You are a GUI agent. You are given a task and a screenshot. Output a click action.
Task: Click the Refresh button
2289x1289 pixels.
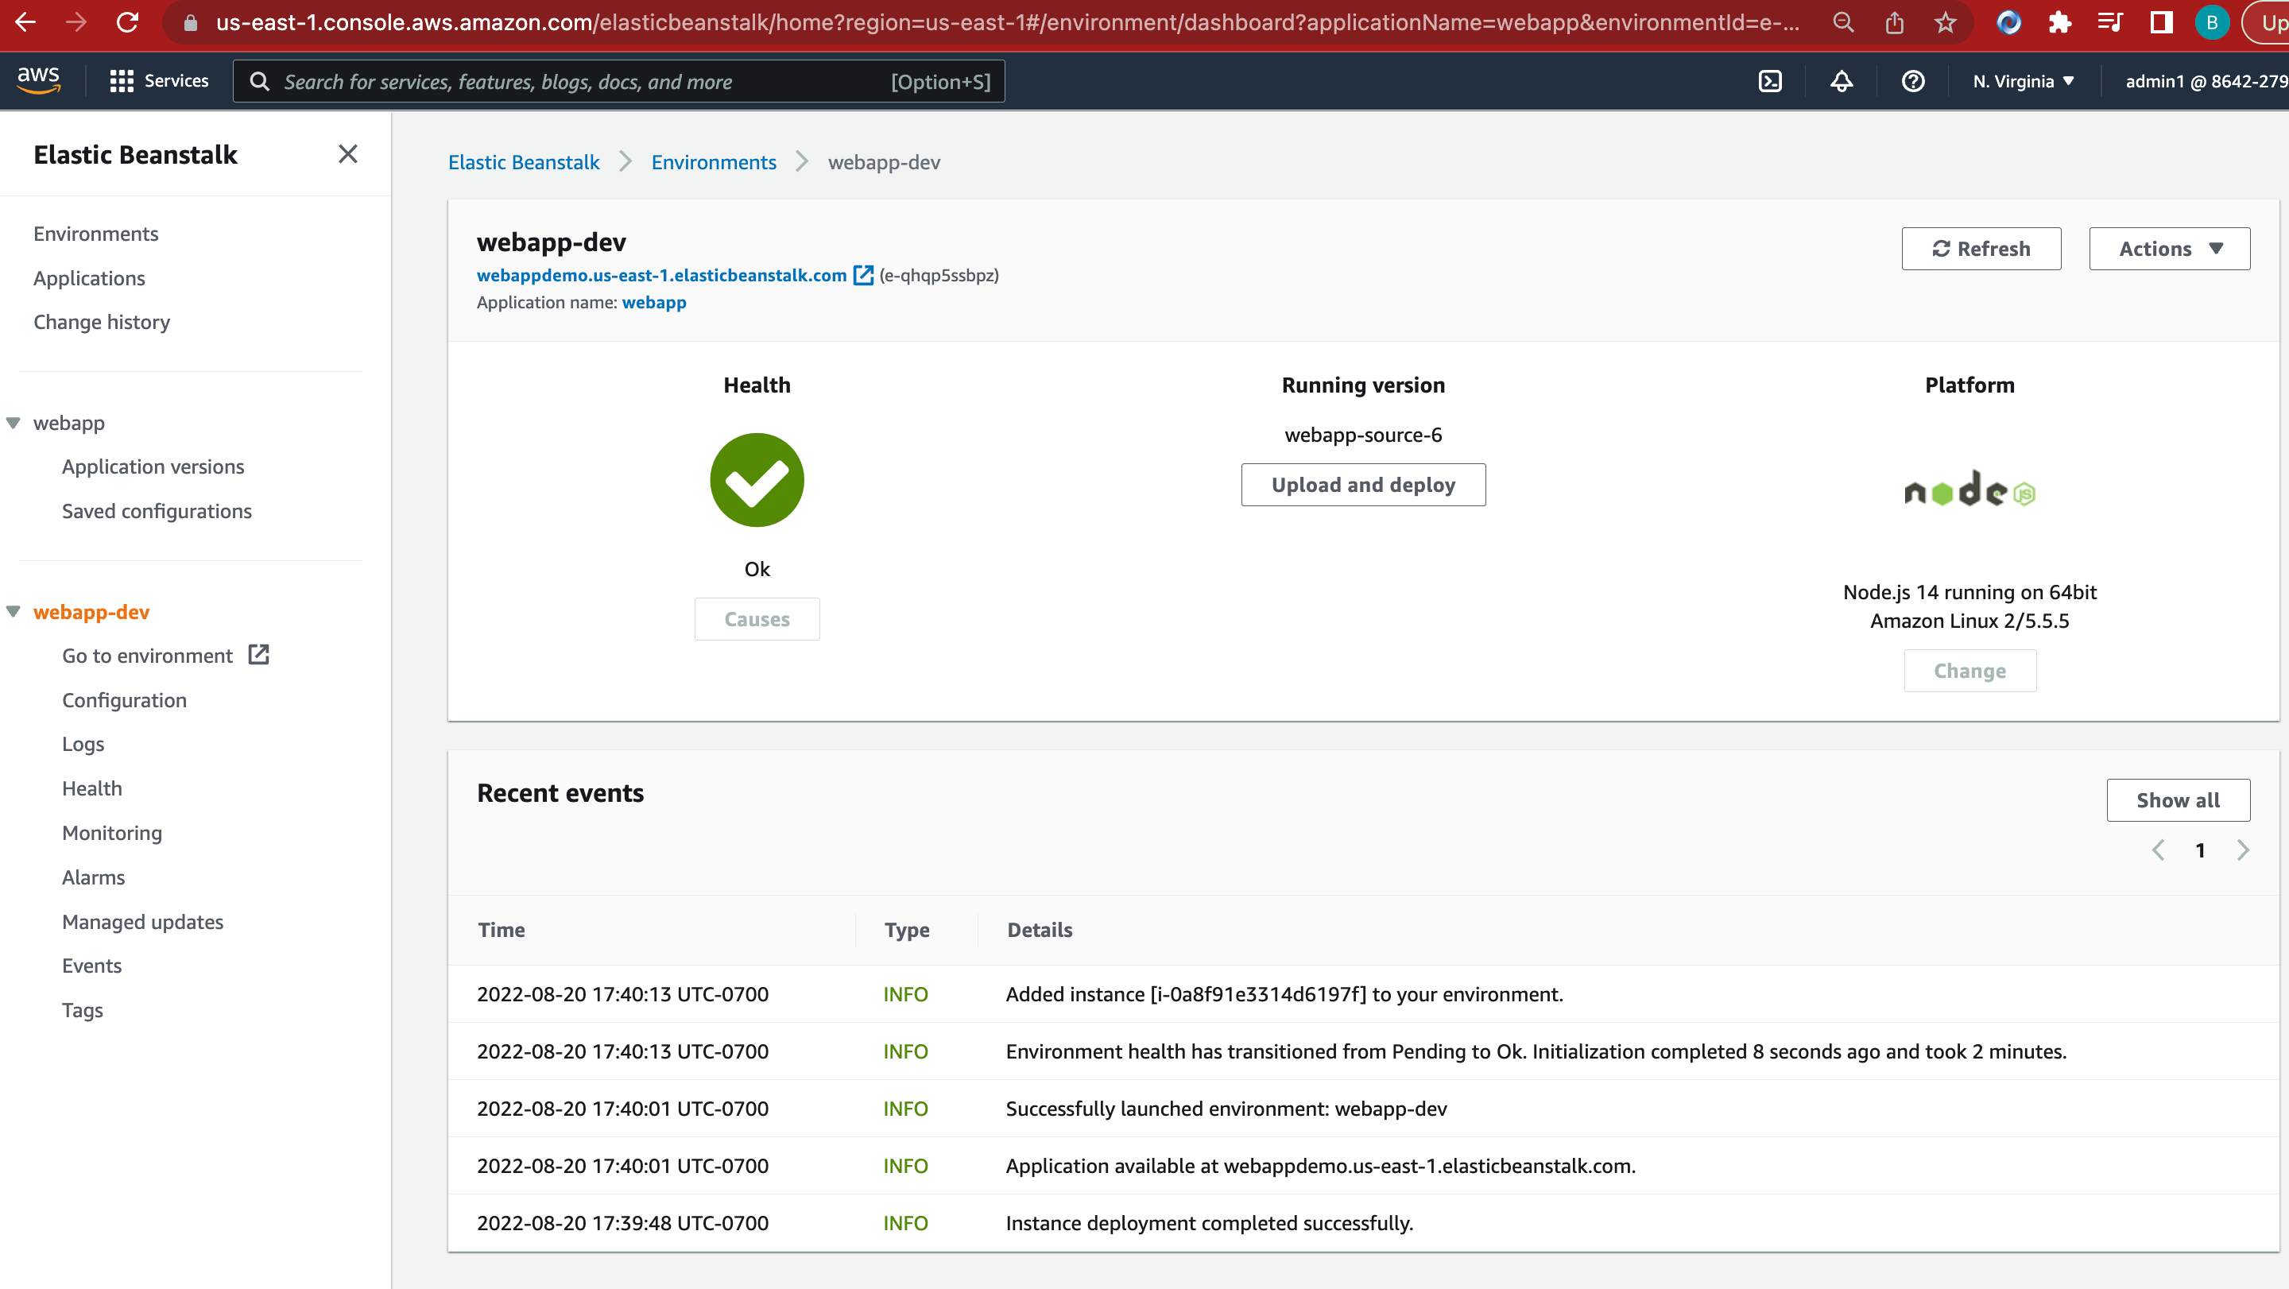[x=1981, y=249]
